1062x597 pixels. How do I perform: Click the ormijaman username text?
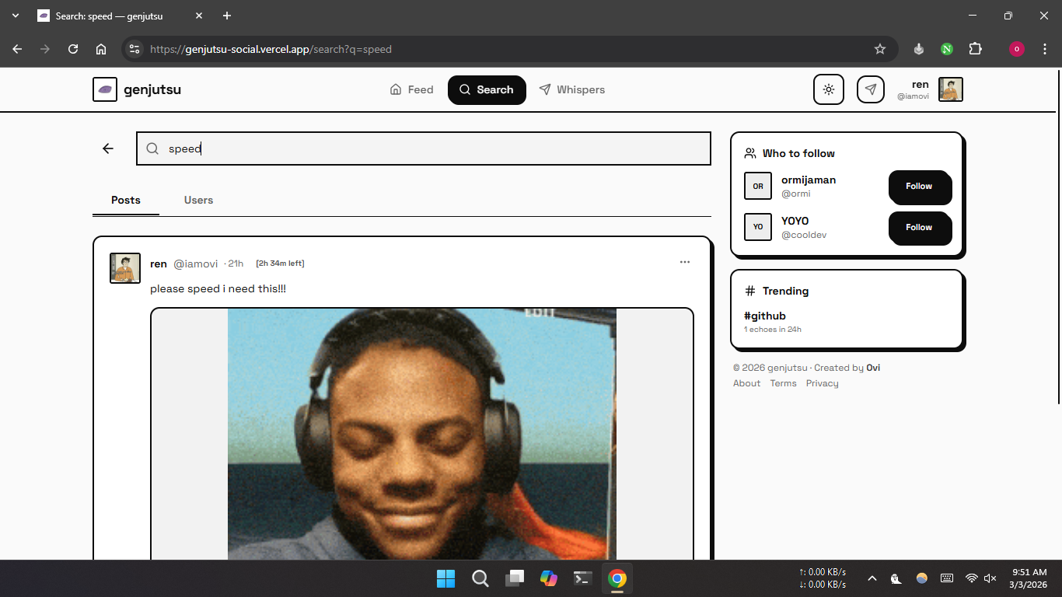coord(809,180)
